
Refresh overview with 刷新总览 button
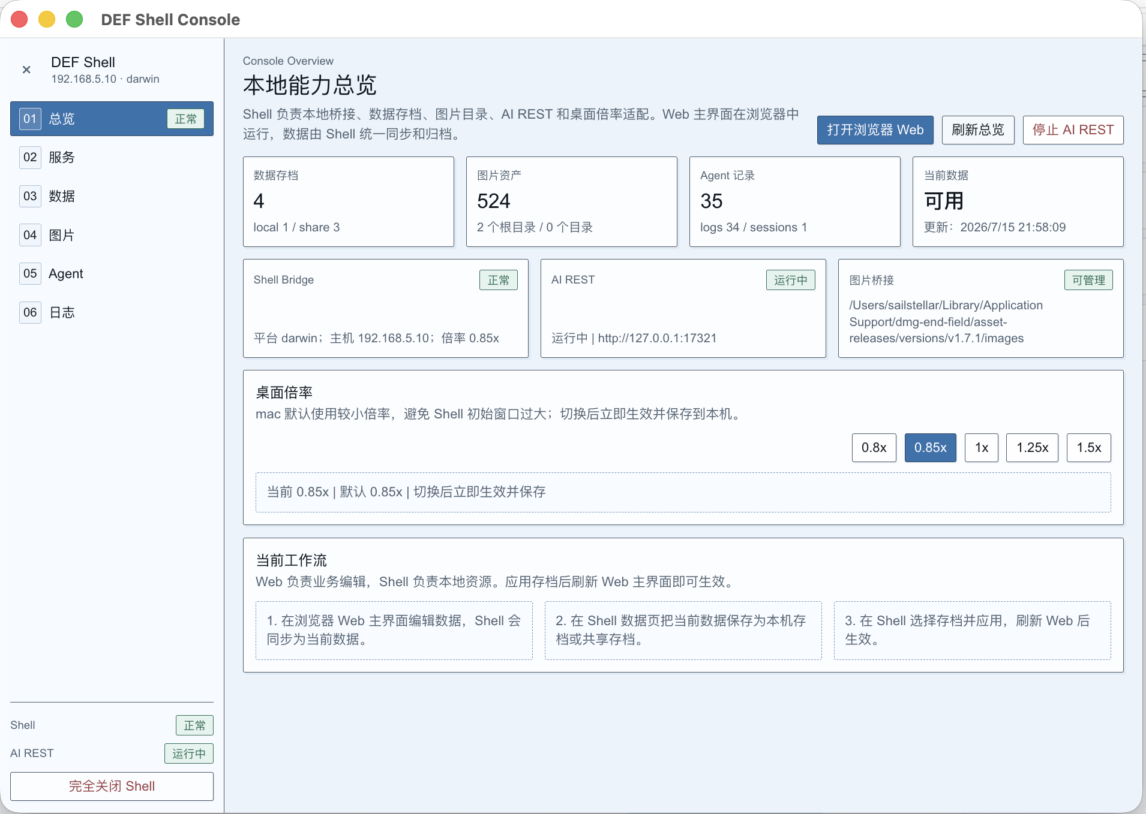pyautogui.click(x=978, y=130)
